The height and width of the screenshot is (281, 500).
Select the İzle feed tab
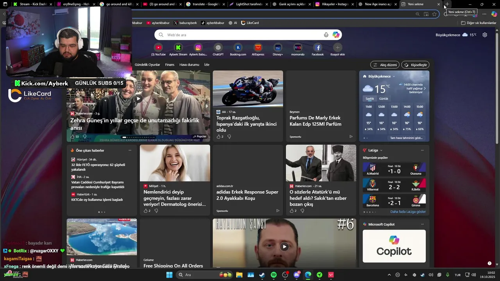coord(207,65)
